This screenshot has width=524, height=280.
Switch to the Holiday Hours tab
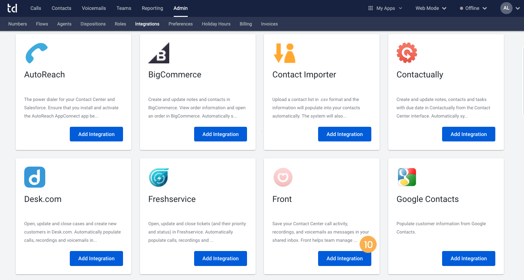216,24
